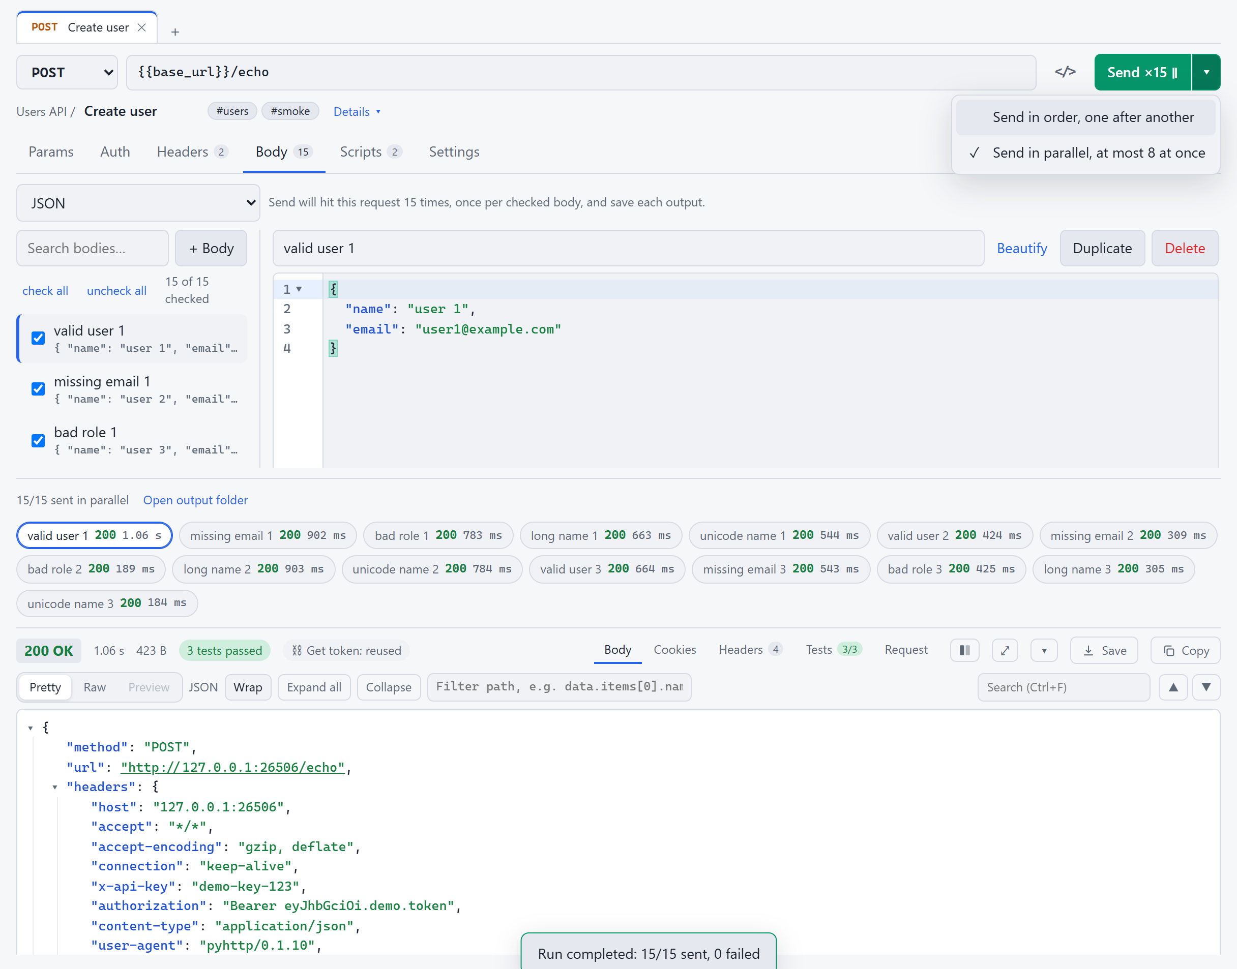Collapse the headers node in response
The width and height of the screenshot is (1237, 969).
tap(54, 787)
